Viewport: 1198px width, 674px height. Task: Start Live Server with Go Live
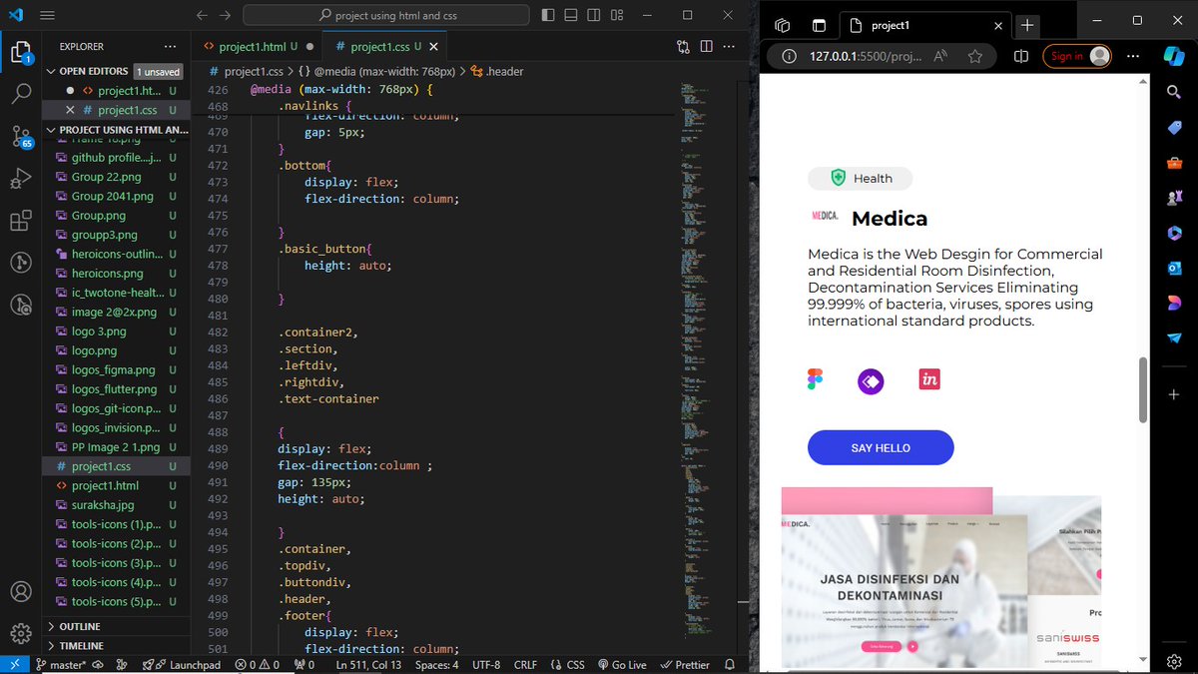pyautogui.click(x=622, y=664)
